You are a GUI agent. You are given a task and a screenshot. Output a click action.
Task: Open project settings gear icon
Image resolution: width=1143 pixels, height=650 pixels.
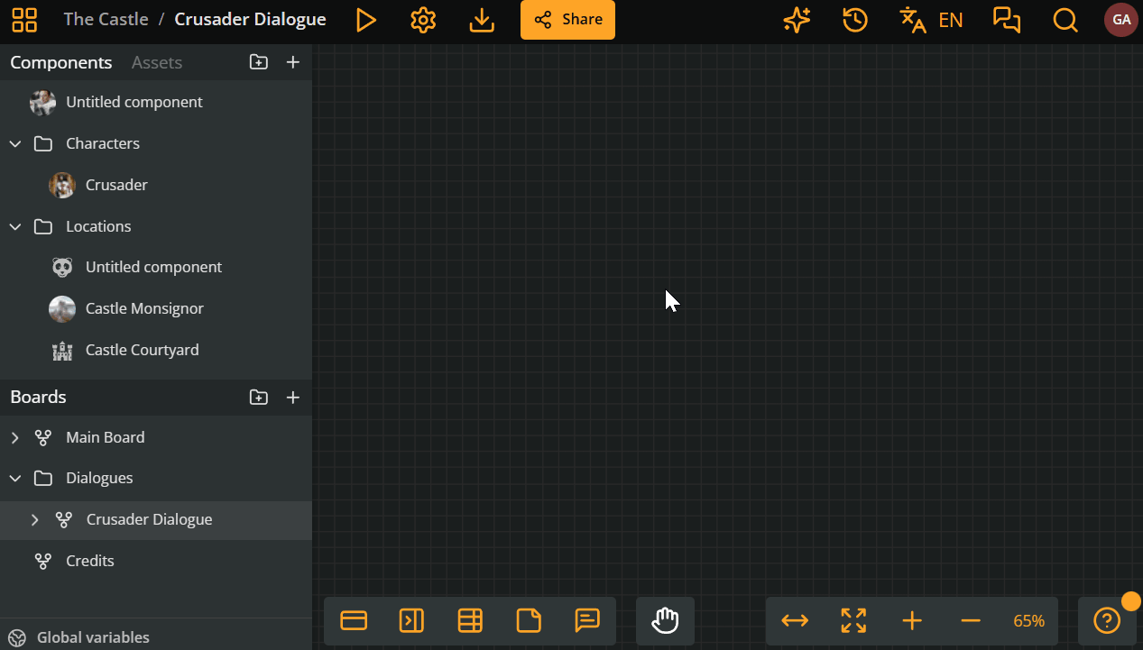(x=423, y=20)
